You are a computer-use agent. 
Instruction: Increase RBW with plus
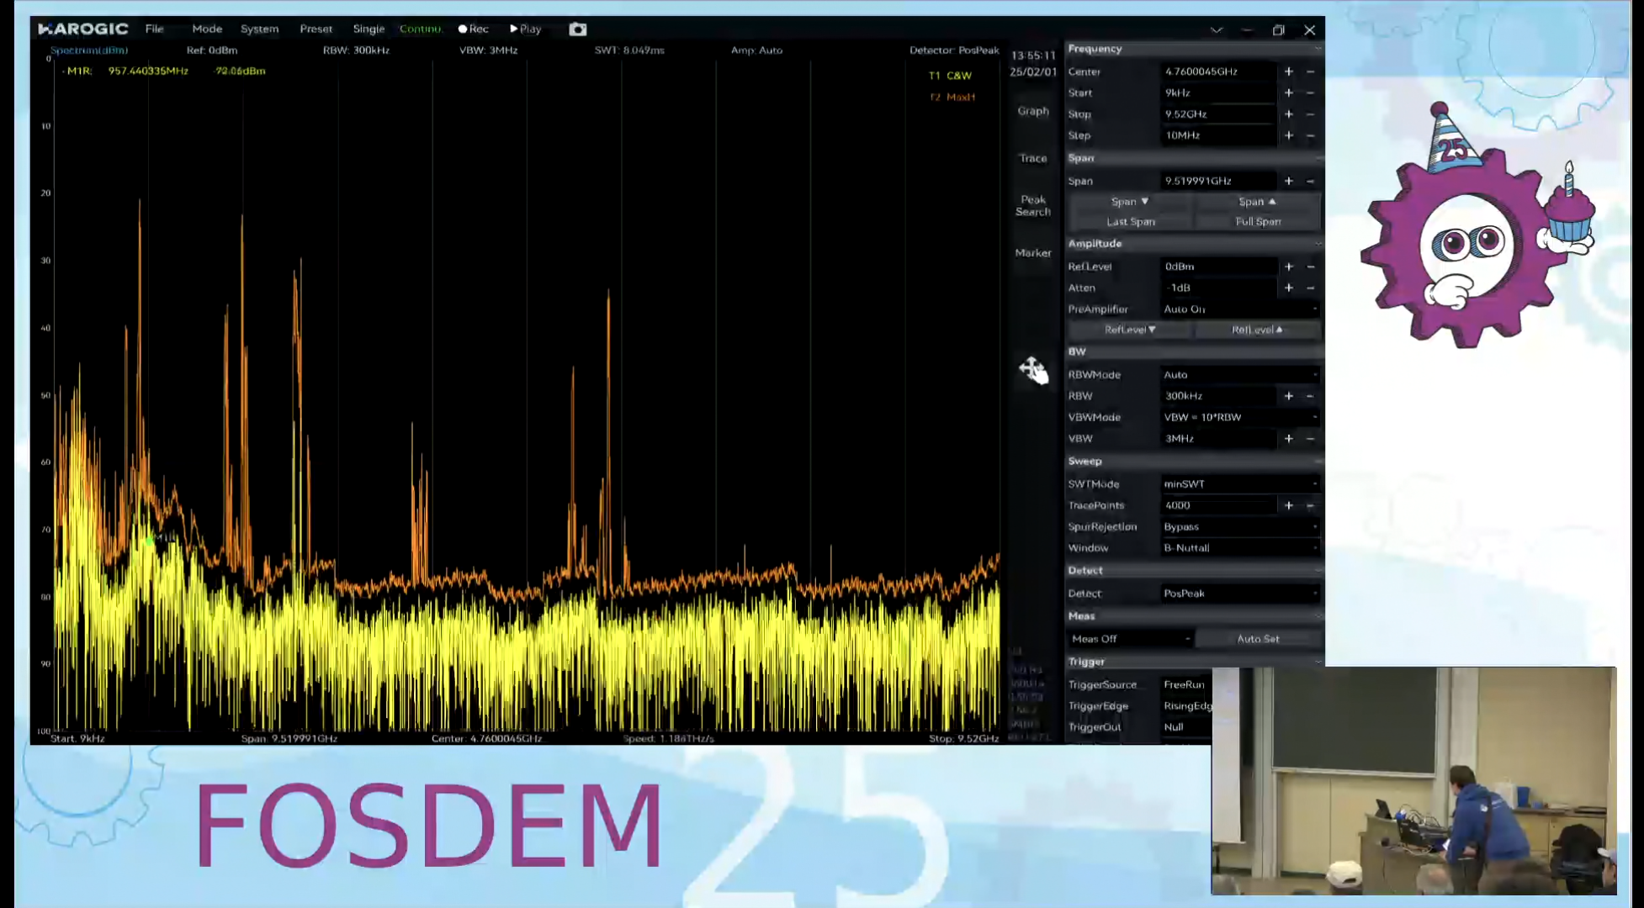pyautogui.click(x=1288, y=396)
